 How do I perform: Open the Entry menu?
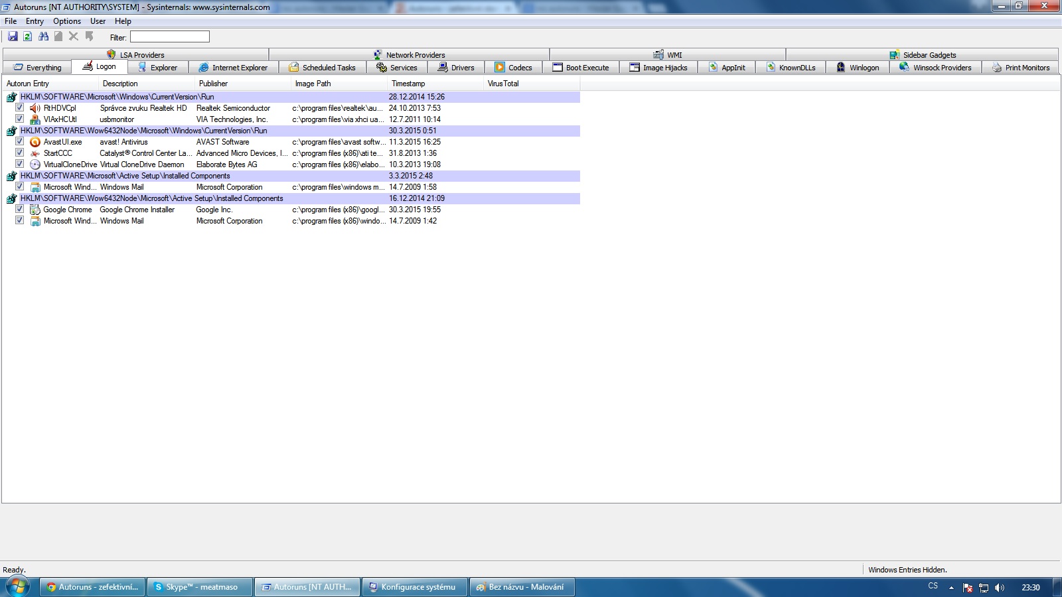[35, 21]
